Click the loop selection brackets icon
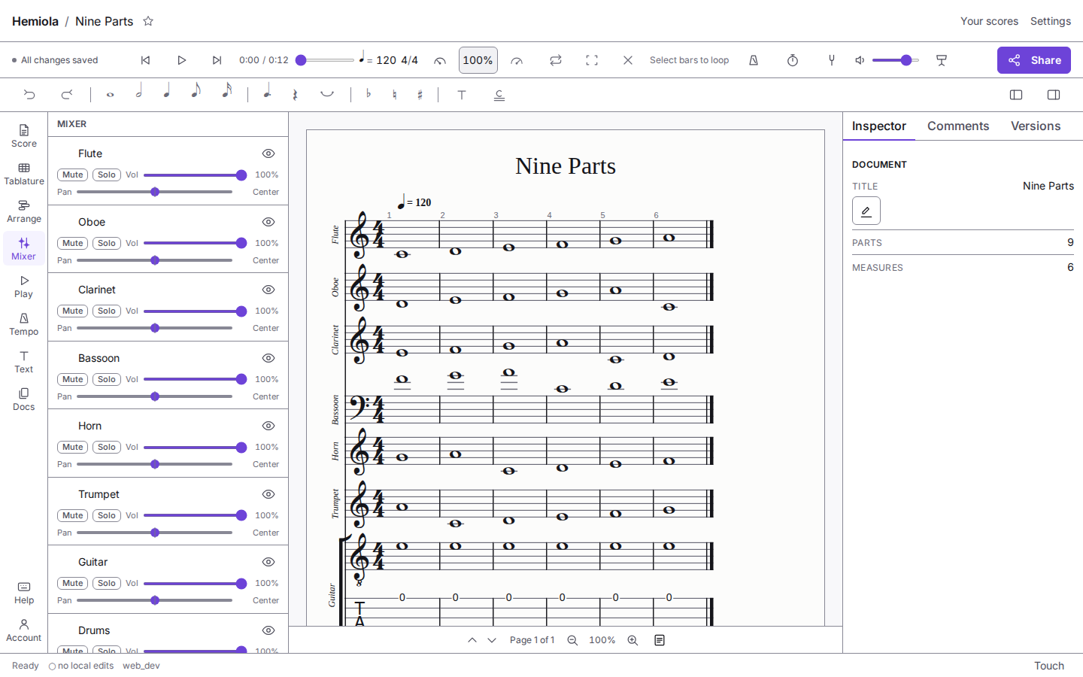The height and width of the screenshot is (677, 1083). (592, 60)
